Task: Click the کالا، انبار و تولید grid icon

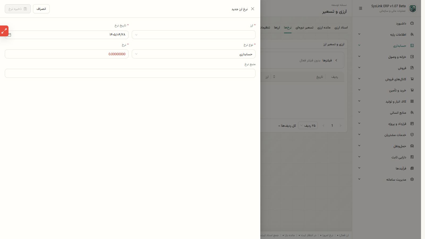Action: [412, 101]
